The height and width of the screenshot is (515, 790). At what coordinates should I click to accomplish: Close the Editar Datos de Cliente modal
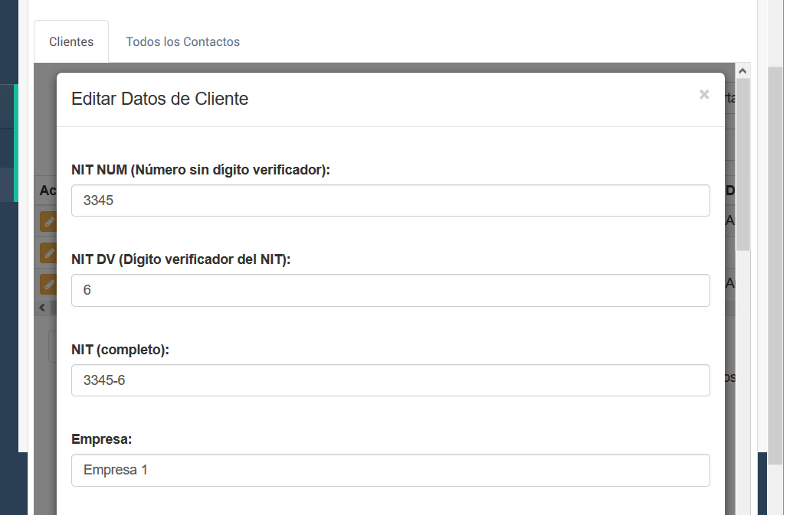(x=703, y=95)
